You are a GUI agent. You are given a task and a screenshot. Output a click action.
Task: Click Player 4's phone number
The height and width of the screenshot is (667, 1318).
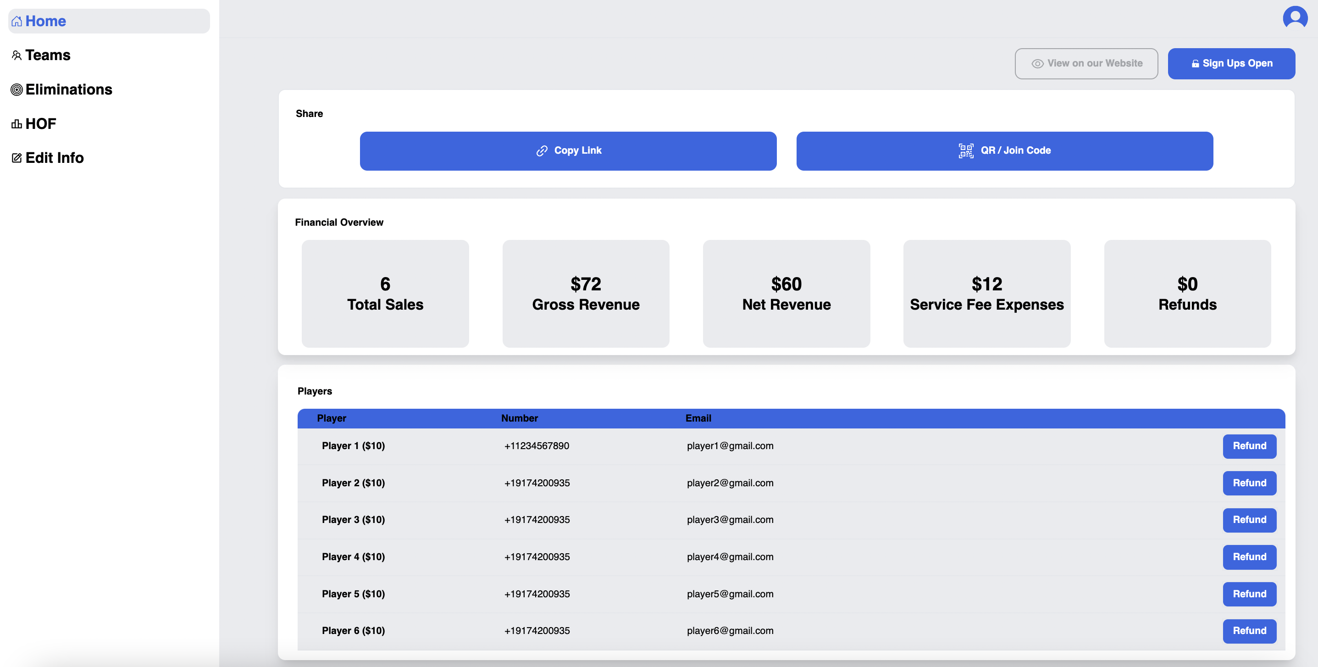click(x=537, y=556)
